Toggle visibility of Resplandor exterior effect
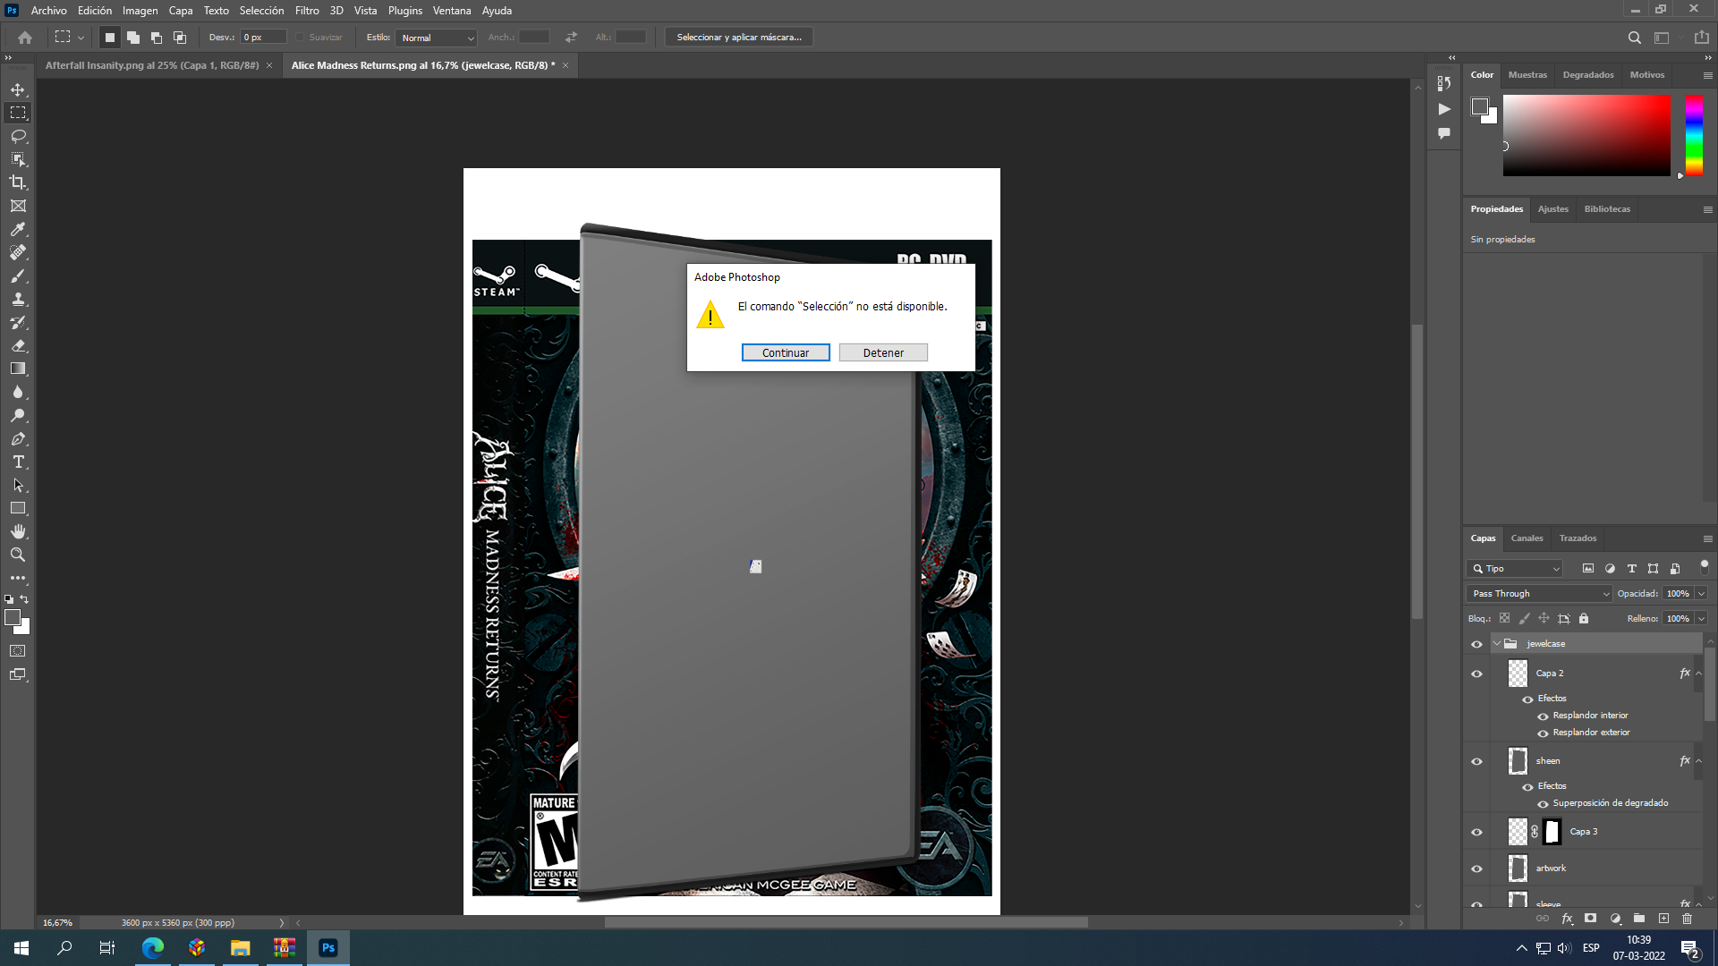Image resolution: width=1718 pixels, height=966 pixels. pyautogui.click(x=1543, y=733)
